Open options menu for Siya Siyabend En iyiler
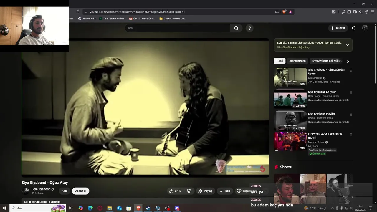Viewport: 377px width, 212px height. pyautogui.click(x=351, y=92)
